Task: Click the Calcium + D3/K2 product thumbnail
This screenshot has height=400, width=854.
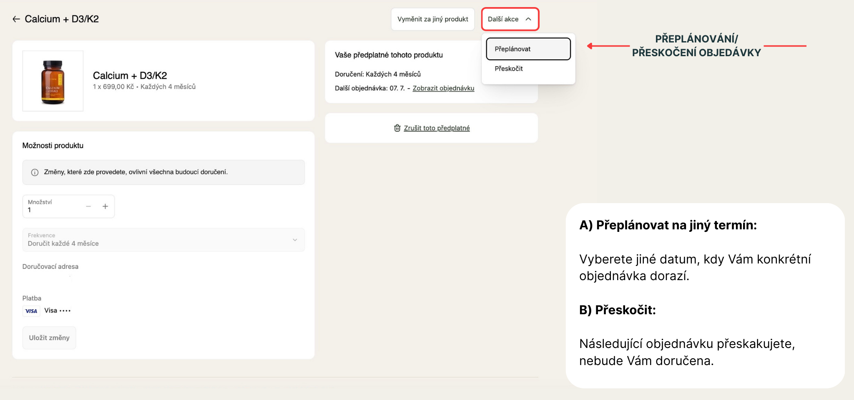Action: pos(53,81)
